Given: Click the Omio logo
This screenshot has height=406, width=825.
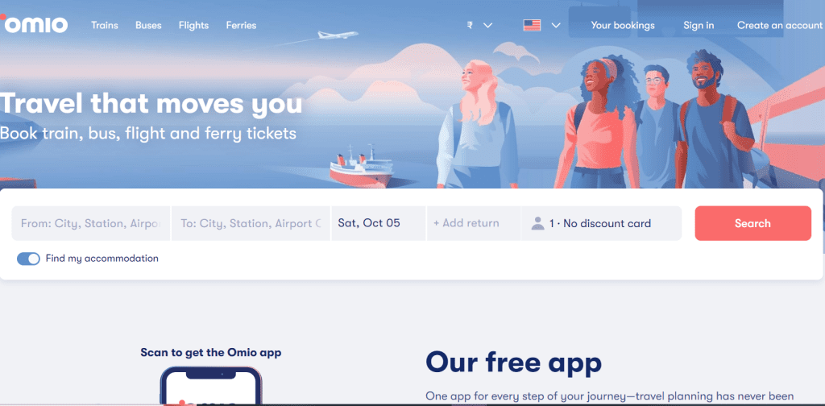Looking at the screenshot, I should (x=34, y=24).
